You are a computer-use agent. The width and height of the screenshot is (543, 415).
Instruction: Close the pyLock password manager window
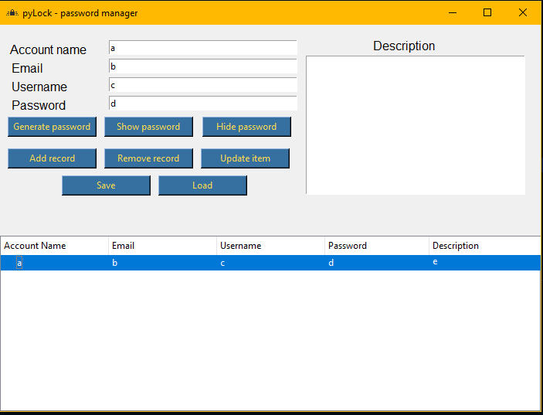coord(523,13)
